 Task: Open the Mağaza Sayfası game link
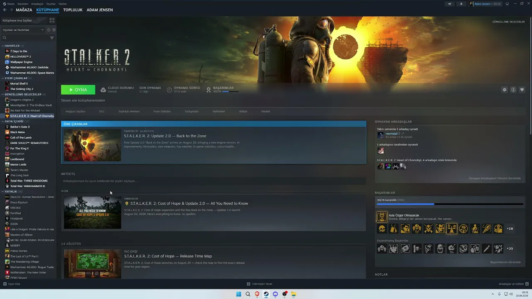click(x=75, y=111)
